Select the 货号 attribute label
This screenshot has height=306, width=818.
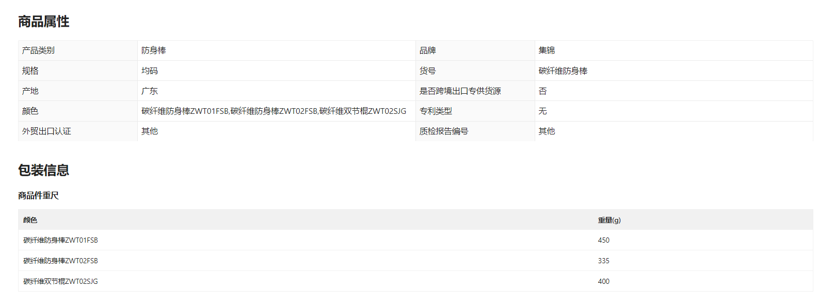pos(427,71)
